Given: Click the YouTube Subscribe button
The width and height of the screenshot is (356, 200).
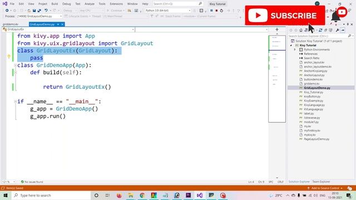Looking at the screenshot, I should pos(285,16).
